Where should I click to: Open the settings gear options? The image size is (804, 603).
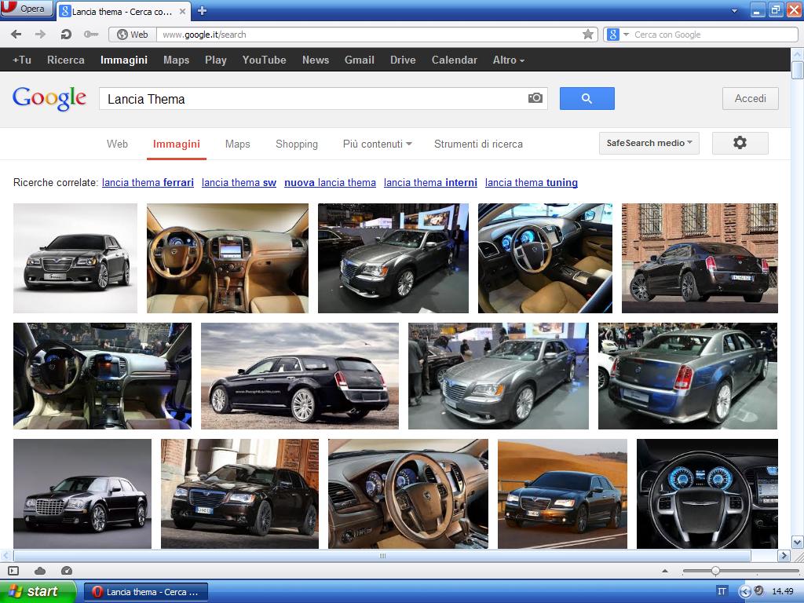coord(740,143)
